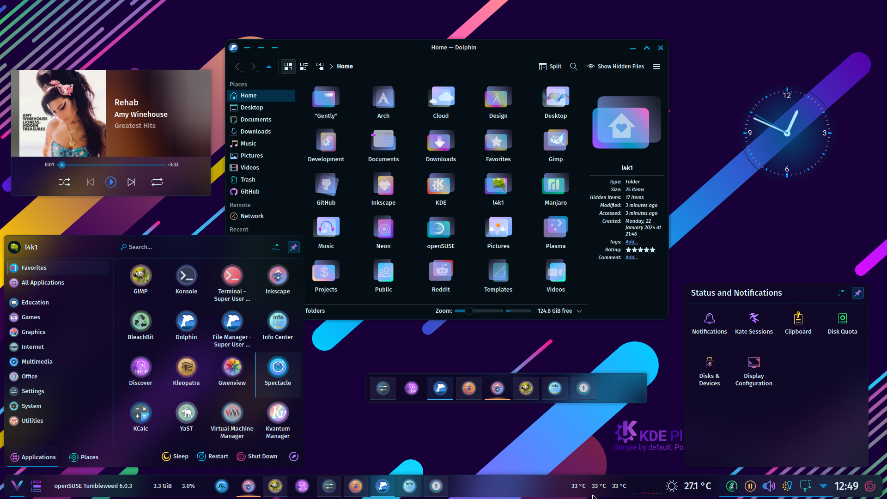The image size is (887, 499).
Task: Select Education category in launcher
Action: click(x=58, y=303)
